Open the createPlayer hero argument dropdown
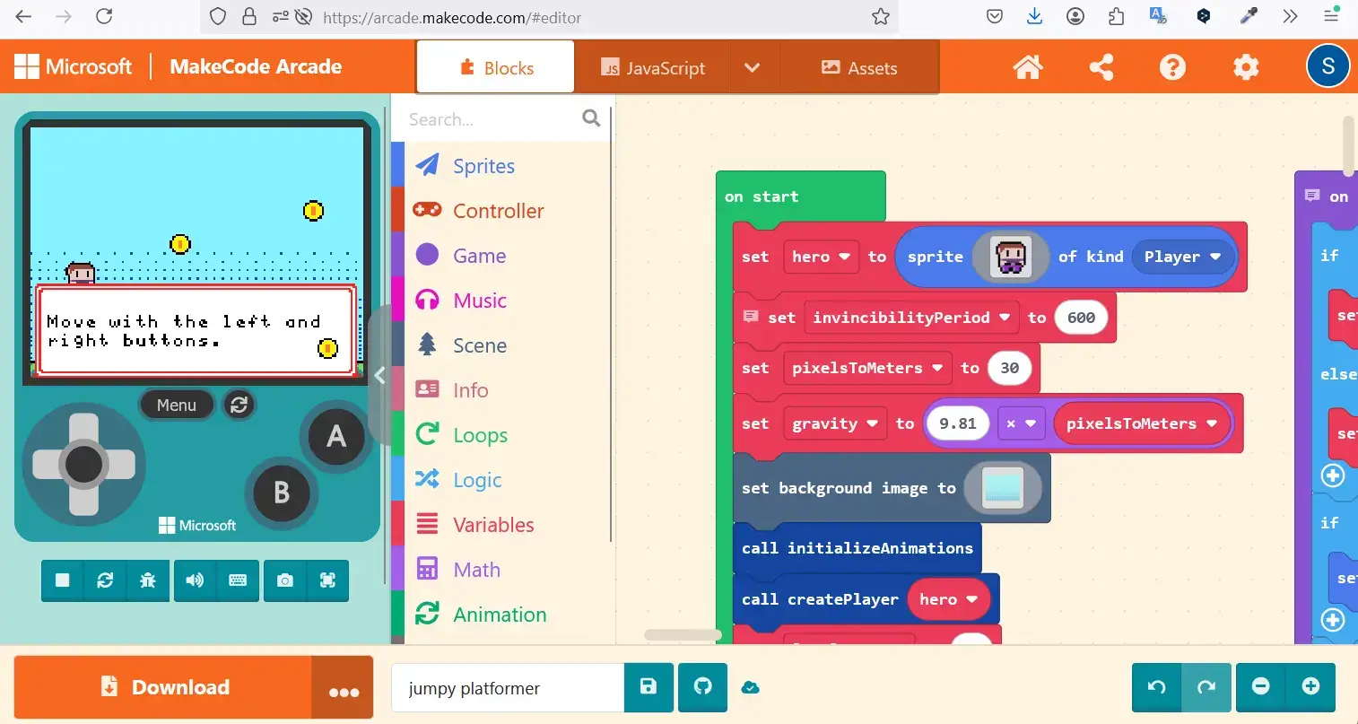This screenshot has width=1358, height=724. (x=948, y=599)
